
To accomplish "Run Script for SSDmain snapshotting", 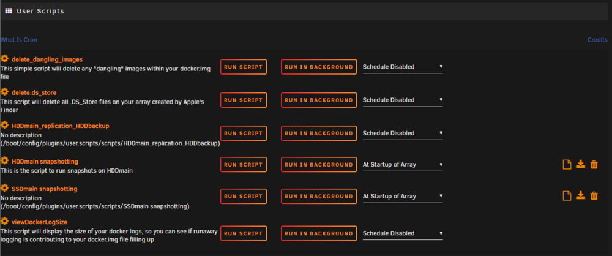I will pyautogui.click(x=244, y=196).
